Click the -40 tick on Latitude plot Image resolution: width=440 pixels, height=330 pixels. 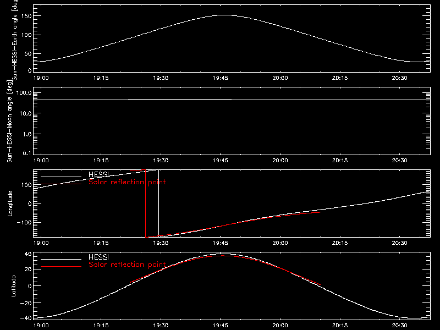click(26, 318)
